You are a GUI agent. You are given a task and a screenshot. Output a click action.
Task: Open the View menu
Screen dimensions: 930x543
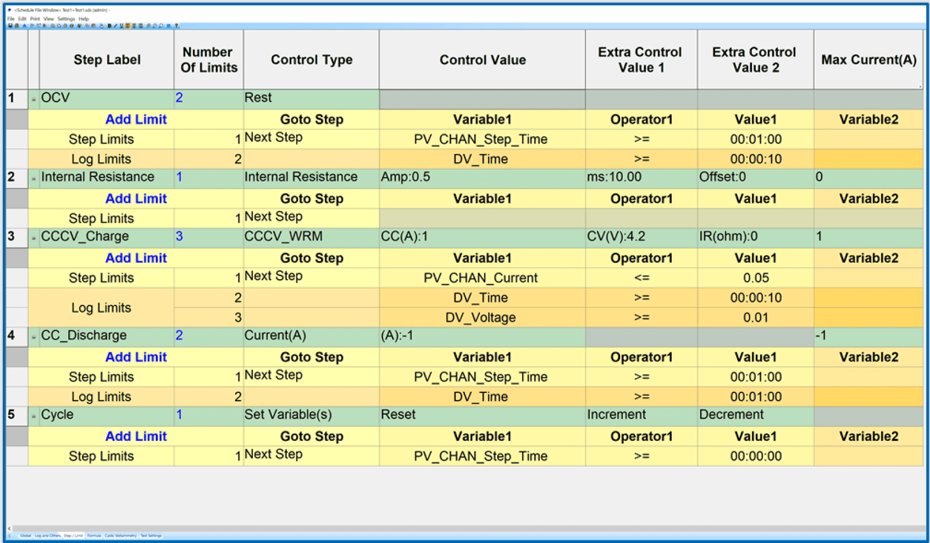pyautogui.click(x=49, y=19)
